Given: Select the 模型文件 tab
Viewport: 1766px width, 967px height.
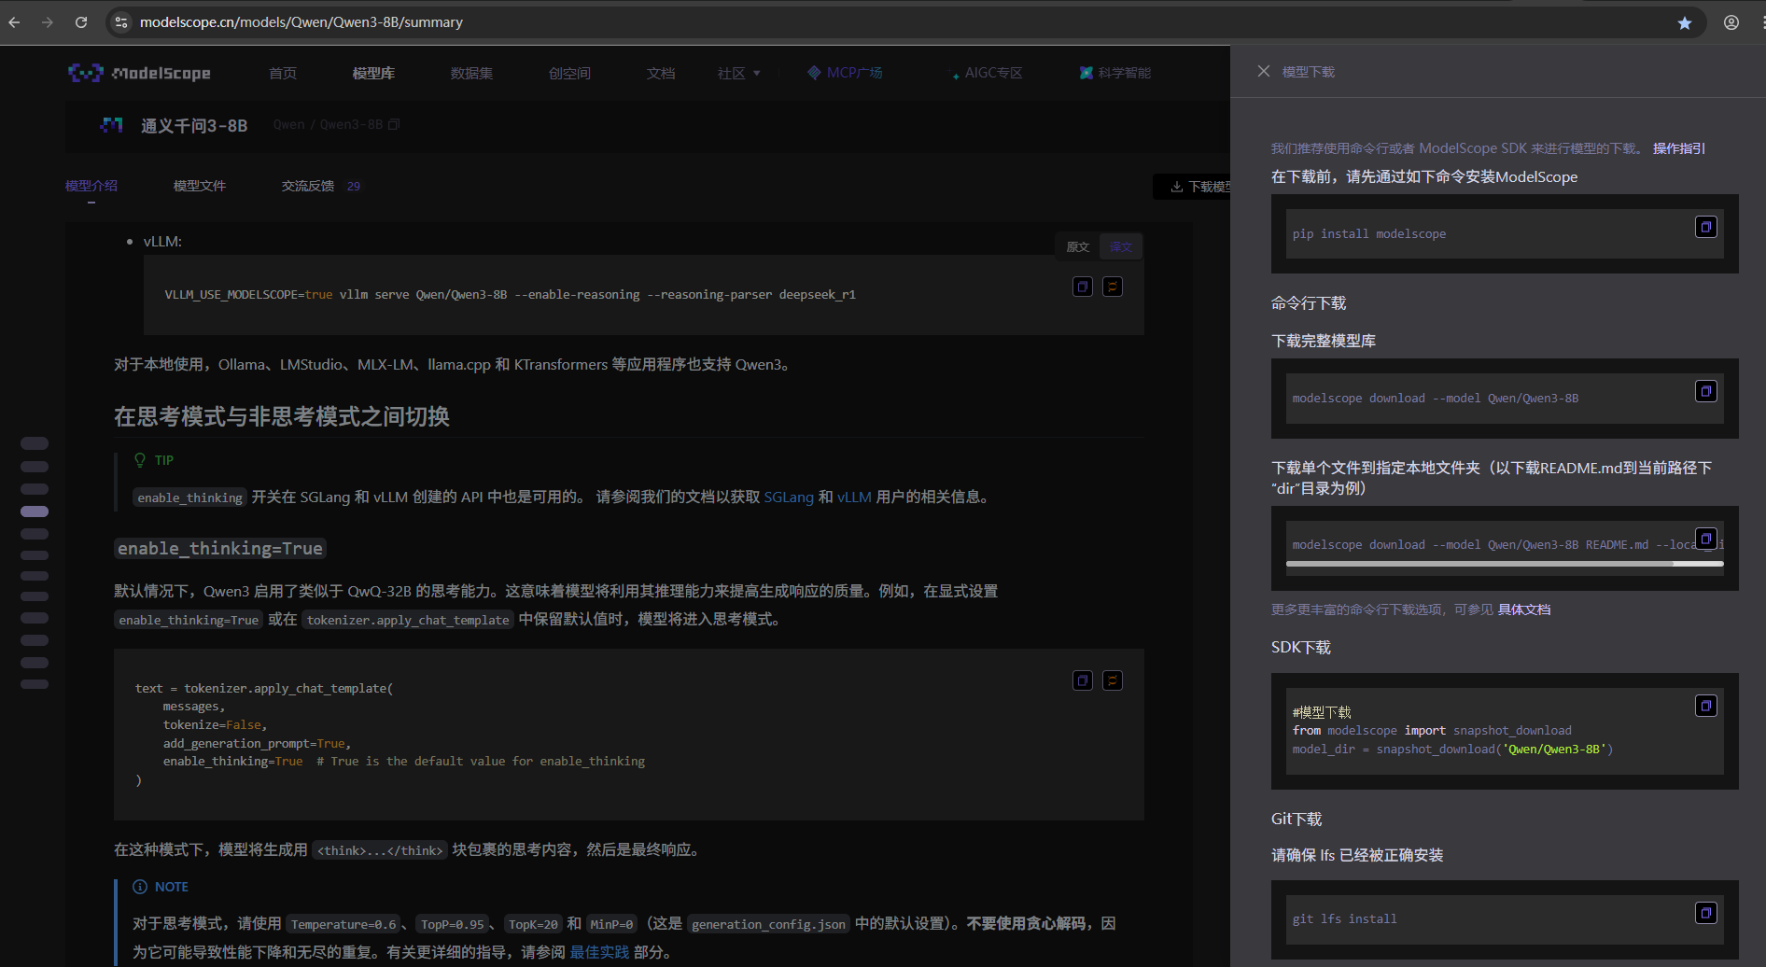Looking at the screenshot, I should (200, 186).
